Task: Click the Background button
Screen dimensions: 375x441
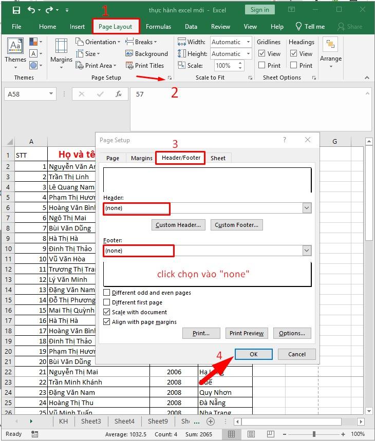Action: tap(146, 54)
